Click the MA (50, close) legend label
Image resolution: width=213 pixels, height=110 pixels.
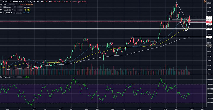[x=5, y=12]
